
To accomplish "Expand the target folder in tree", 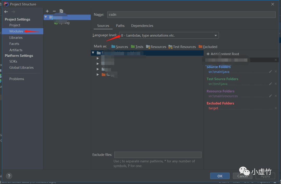I will [x=98, y=75].
